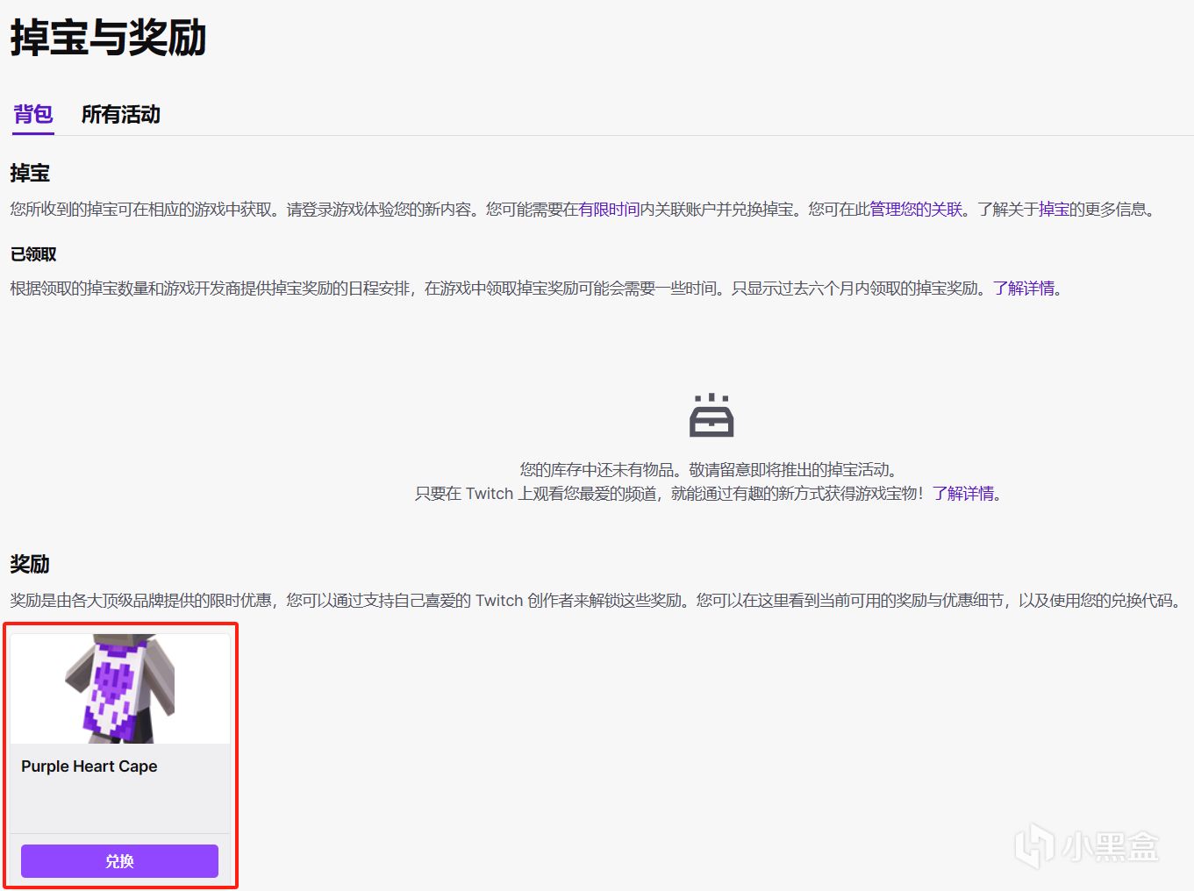1194x891 pixels.
Task: Click the 掉宝与奖励 page heading
Action: (x=108, y=39)
